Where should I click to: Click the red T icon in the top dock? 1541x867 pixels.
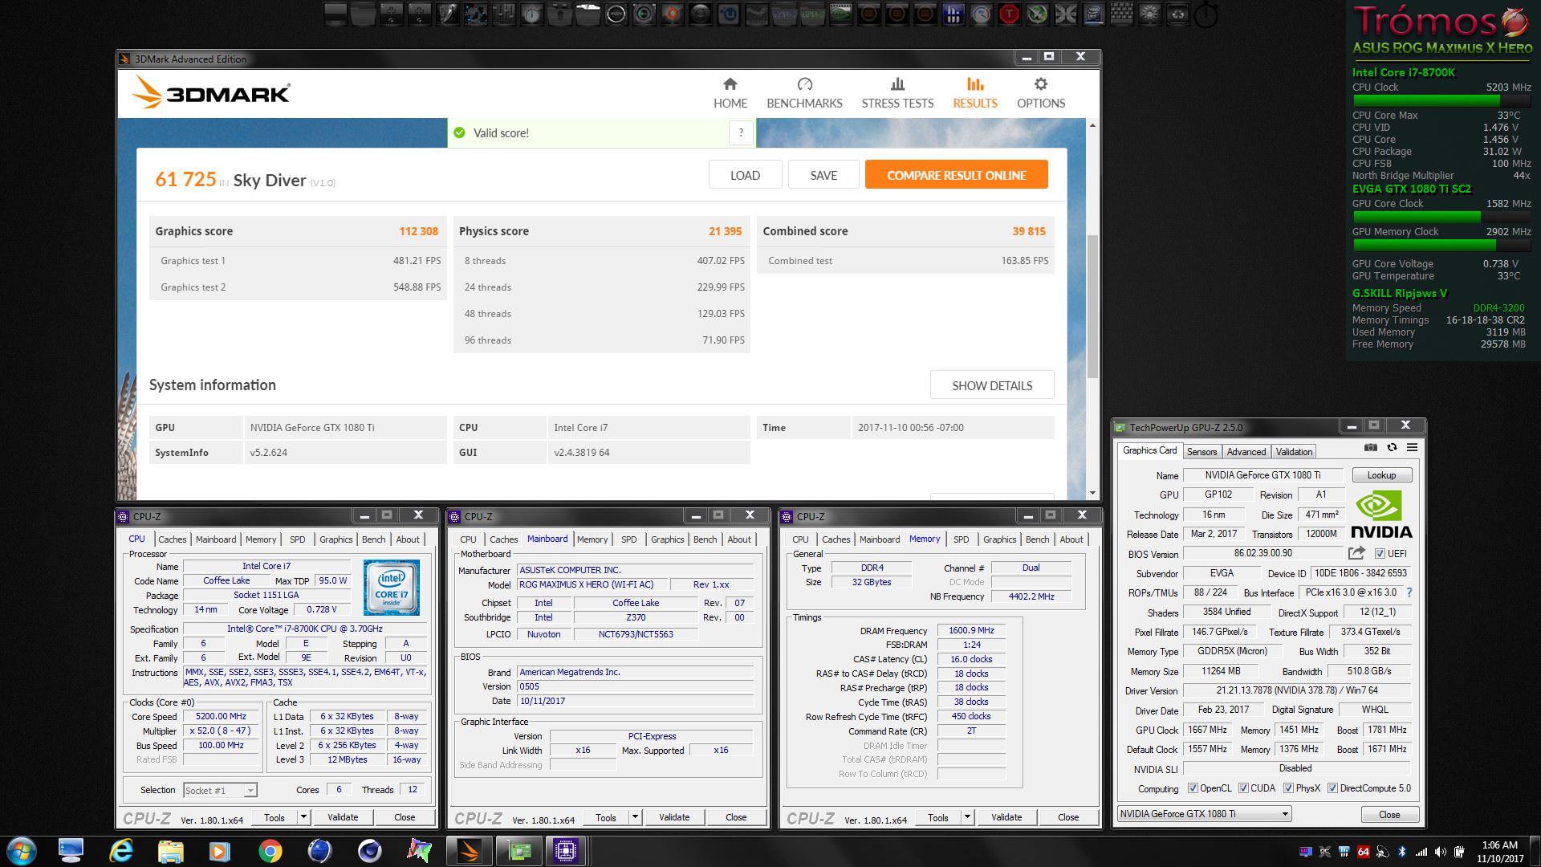click(x=1009, y=14)
